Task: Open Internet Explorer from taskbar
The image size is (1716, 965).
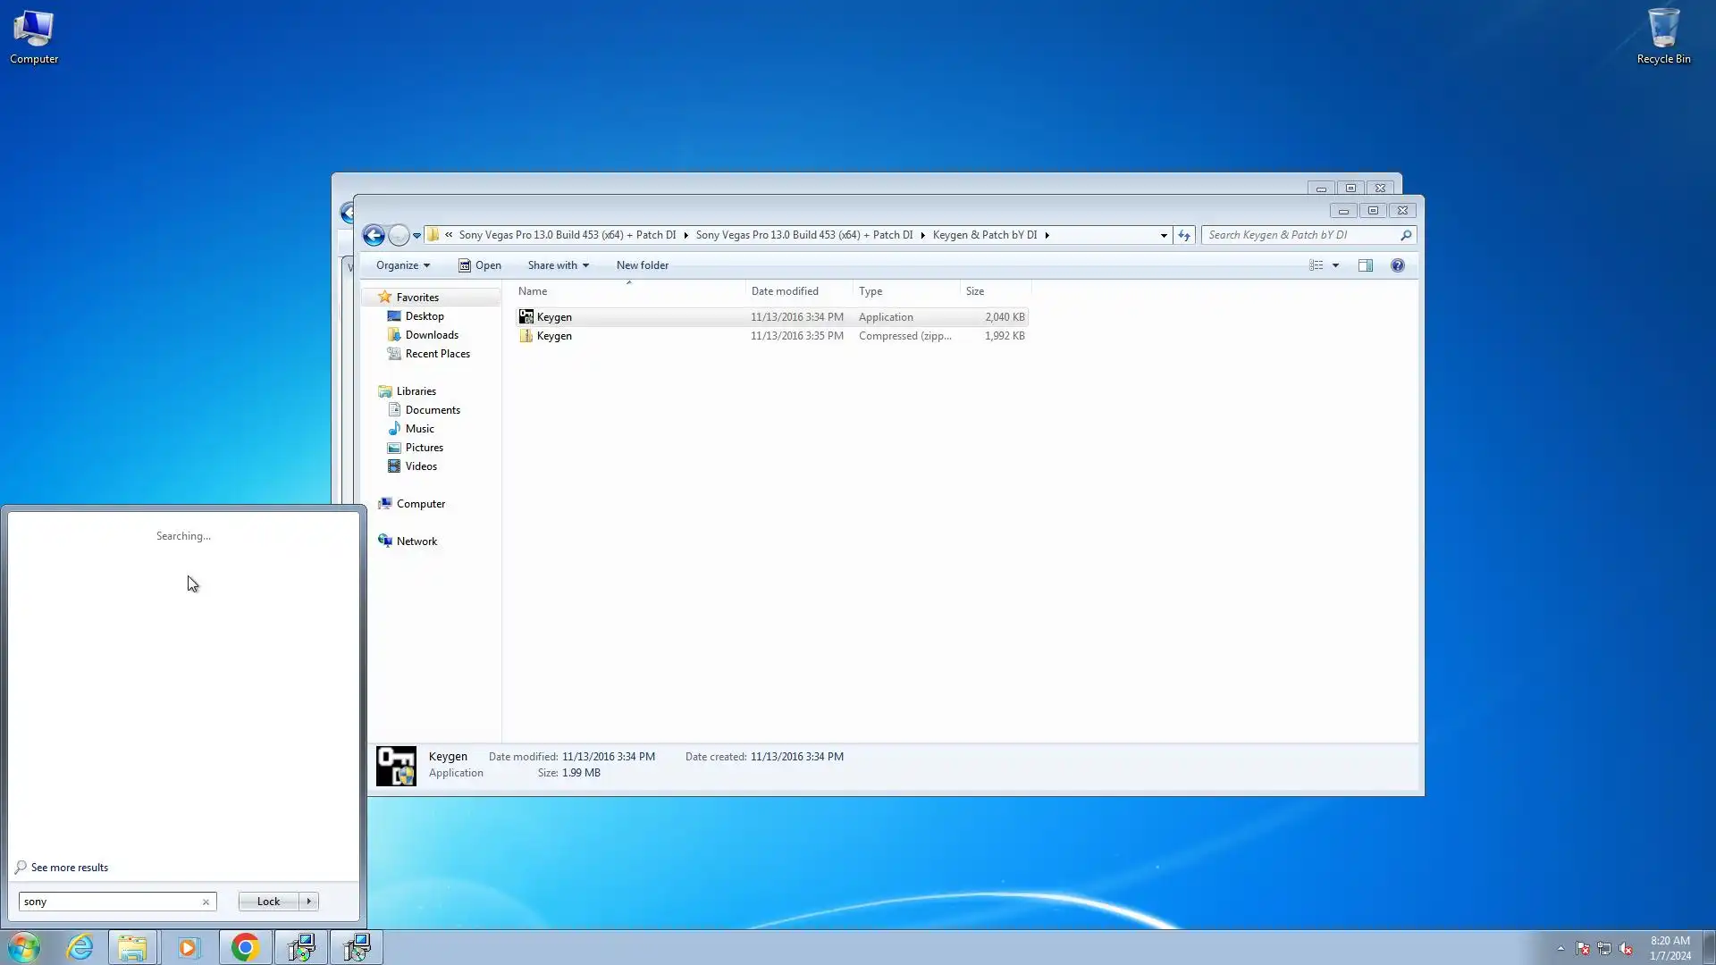Action: 80,947
